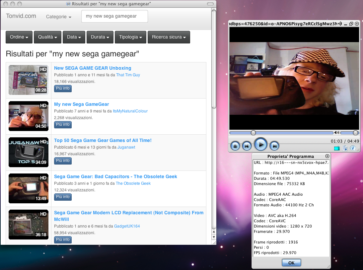Click the 13:49 video thumbnail
This screenshot has height=270, width=363.
pos(29,188)
